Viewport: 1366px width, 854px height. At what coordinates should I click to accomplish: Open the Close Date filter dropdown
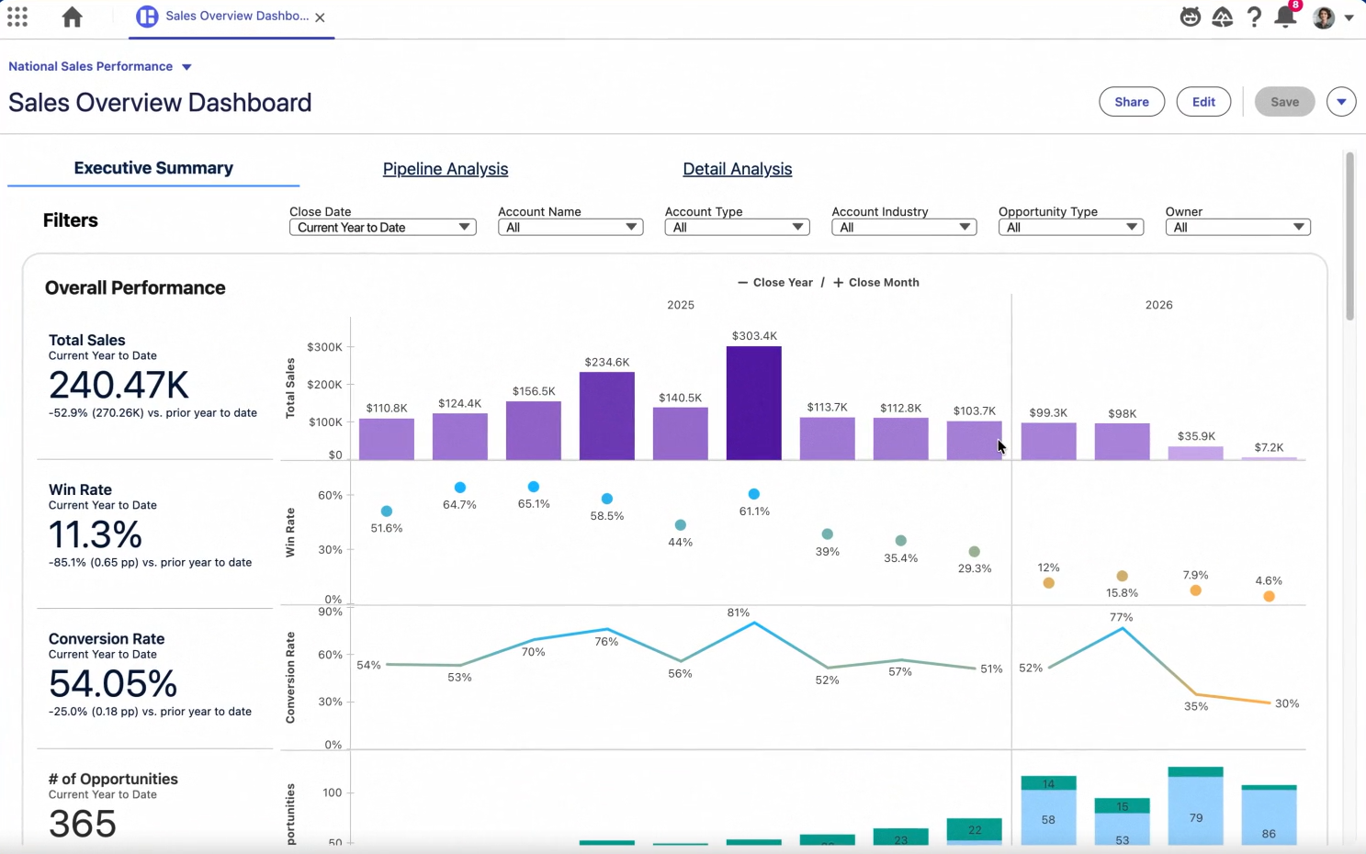(382, 228)
